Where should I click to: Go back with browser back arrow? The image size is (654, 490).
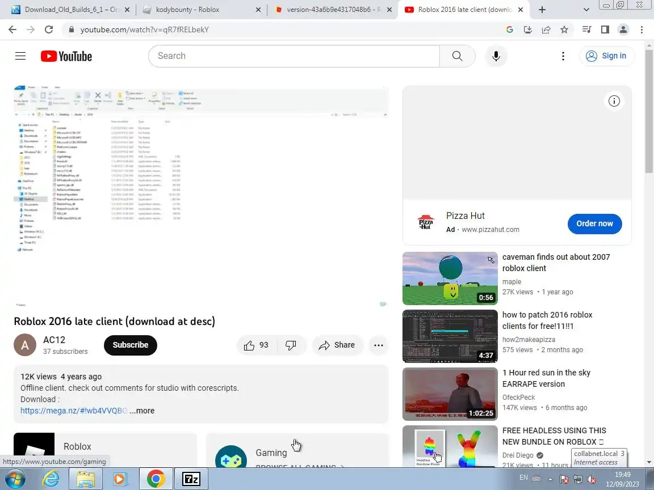tap(12, 29)
